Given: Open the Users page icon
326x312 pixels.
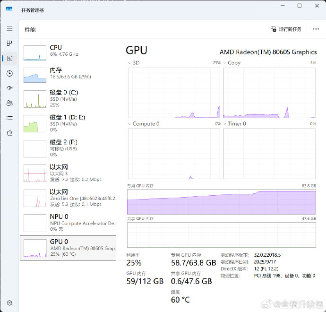Looking at the screenshot, I should point(9,103).
